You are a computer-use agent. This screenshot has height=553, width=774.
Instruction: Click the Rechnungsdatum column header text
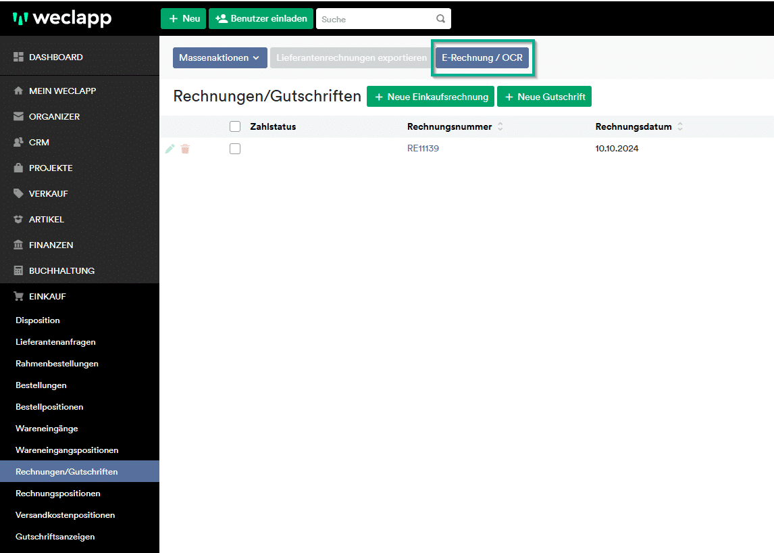pyautogui.click(x=634, y=126)
